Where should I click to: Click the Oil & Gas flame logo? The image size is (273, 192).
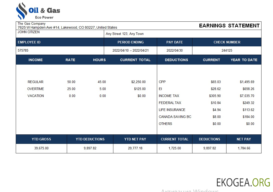[x=22, y=11]
